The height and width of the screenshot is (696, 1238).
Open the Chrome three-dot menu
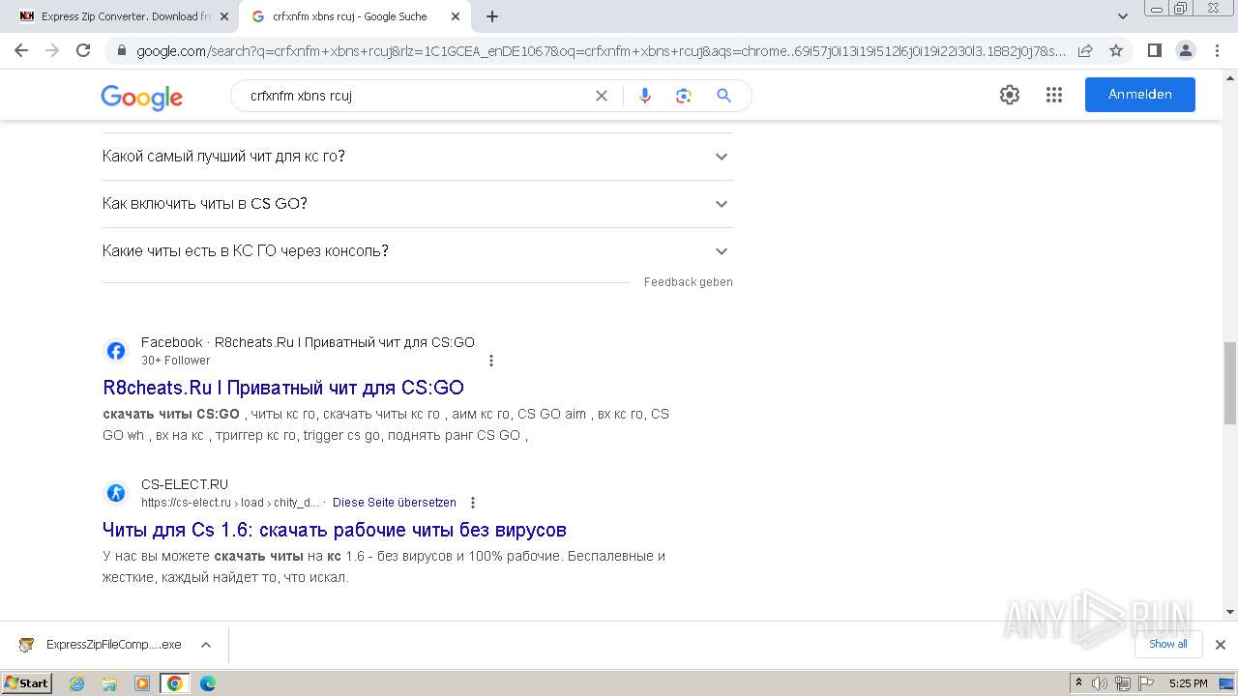tap(1217, 50)
